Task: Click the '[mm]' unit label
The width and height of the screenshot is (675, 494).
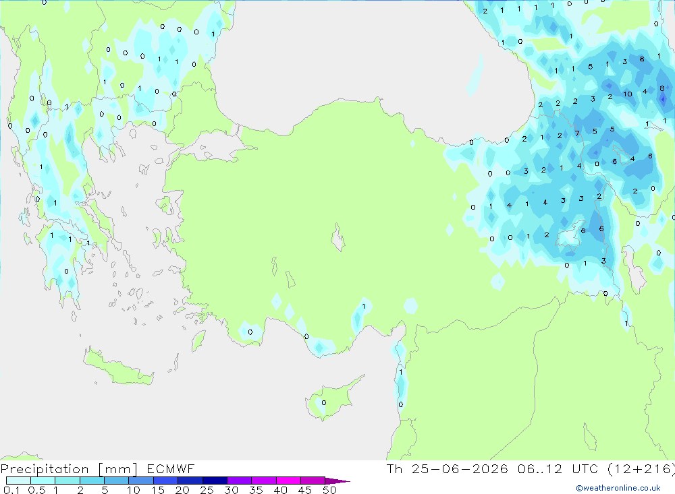Action: click(x=118, y=468)
